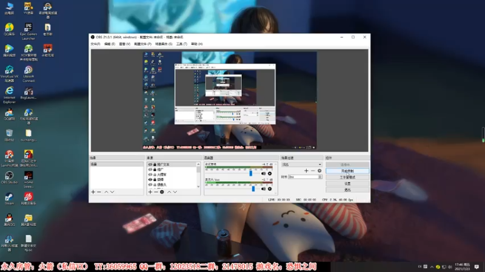
Task: Click the taskbar volume speaker icon
Action: pos(450,267)
